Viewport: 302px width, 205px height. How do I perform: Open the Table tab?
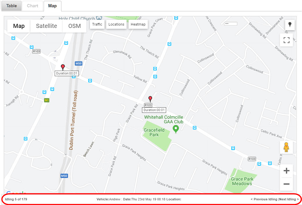click(x=12, y=6)
